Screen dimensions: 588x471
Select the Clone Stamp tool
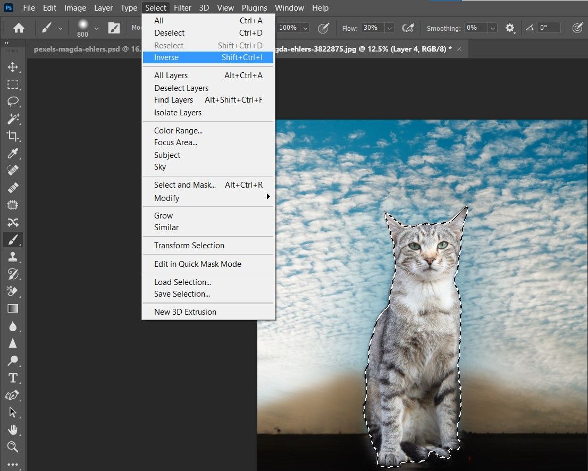tap(13, 257)
